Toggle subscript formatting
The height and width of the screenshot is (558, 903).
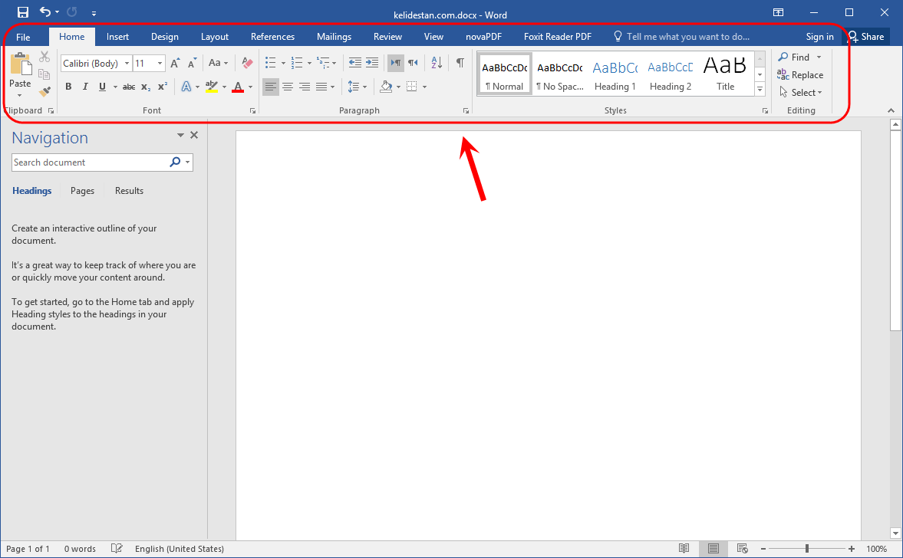click(146, 87)
